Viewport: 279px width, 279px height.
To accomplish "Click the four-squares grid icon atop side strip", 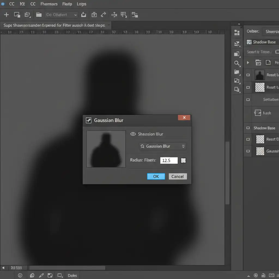I will (237, 33).
